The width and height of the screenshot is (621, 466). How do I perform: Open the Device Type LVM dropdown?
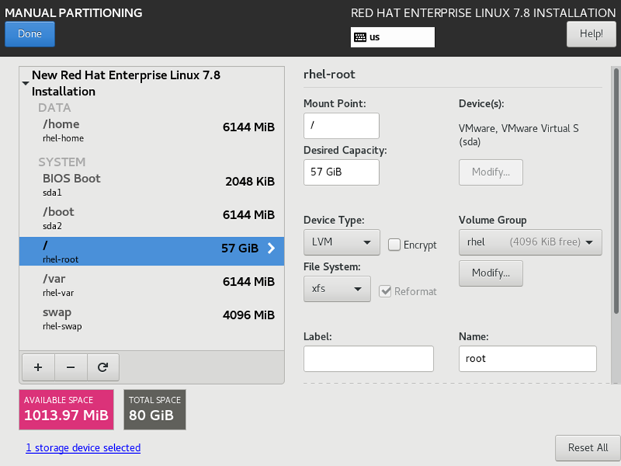tap(341, 242)
